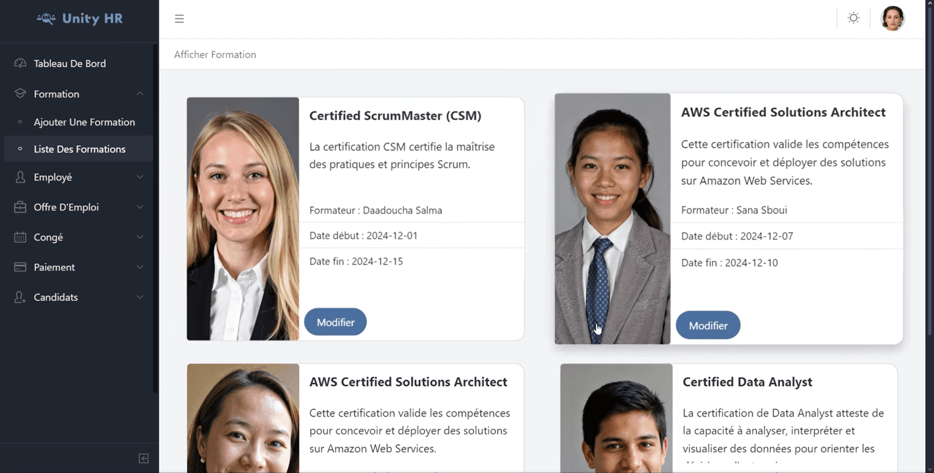Viewport: 934px width, 473px height.
Task: Click Modifier on Certified ScrumMaster card
Action: [x=335, y=322]
